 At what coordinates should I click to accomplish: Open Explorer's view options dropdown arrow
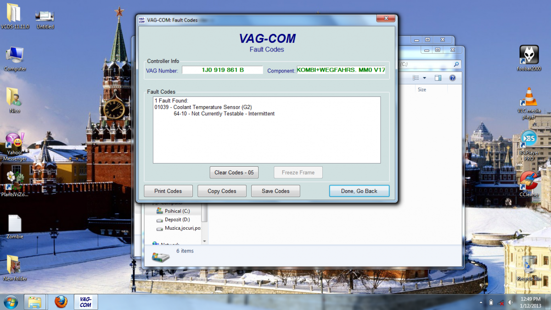424,78
